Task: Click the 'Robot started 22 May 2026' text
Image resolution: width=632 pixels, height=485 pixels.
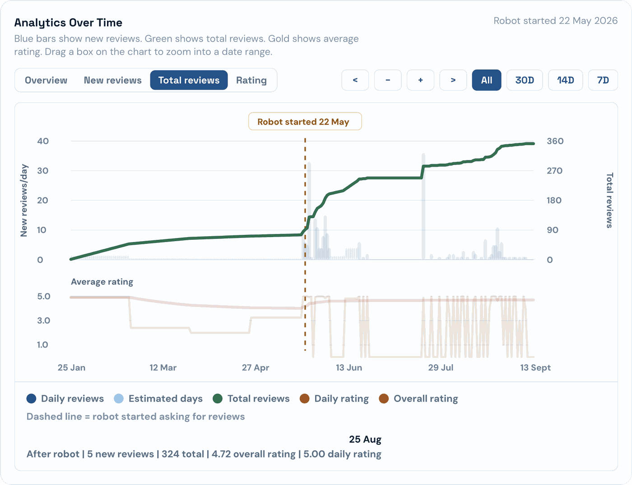Action: pyautogui.click(x=555, y=21)
